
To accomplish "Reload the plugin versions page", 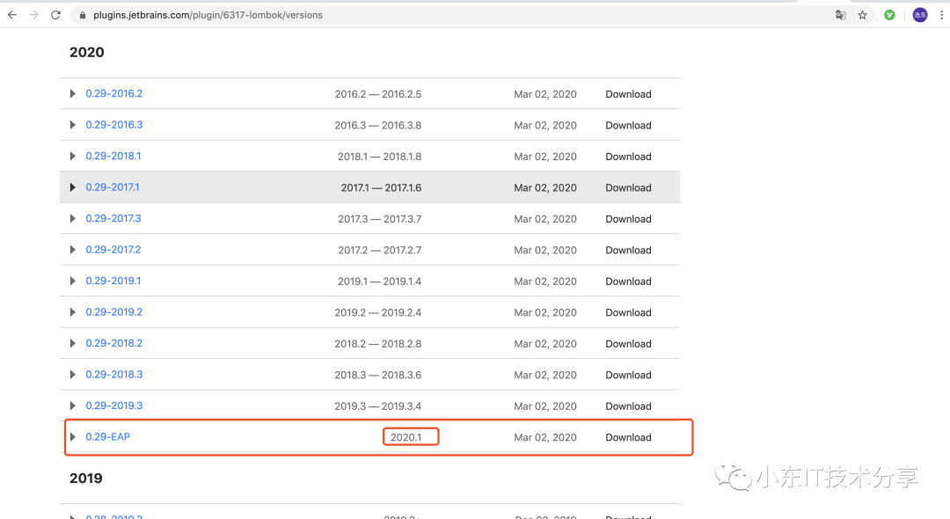I will (55, 15).
